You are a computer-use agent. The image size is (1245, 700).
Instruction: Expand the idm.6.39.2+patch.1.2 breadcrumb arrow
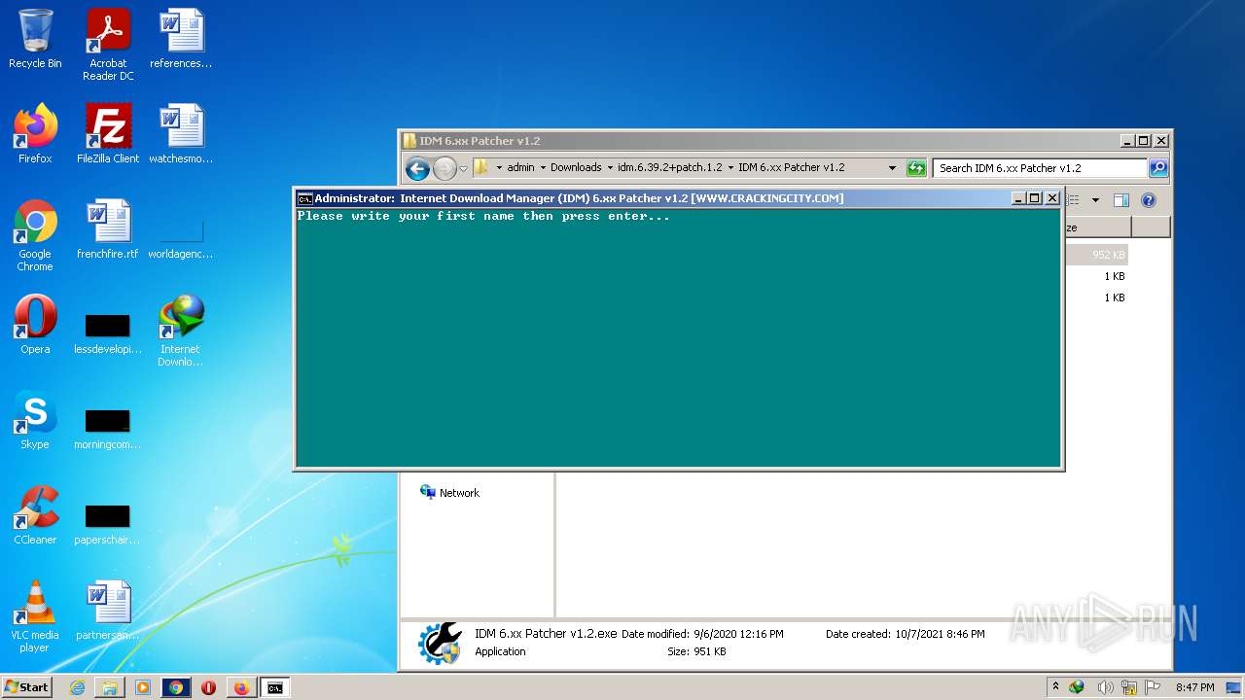tap(730, 167)
